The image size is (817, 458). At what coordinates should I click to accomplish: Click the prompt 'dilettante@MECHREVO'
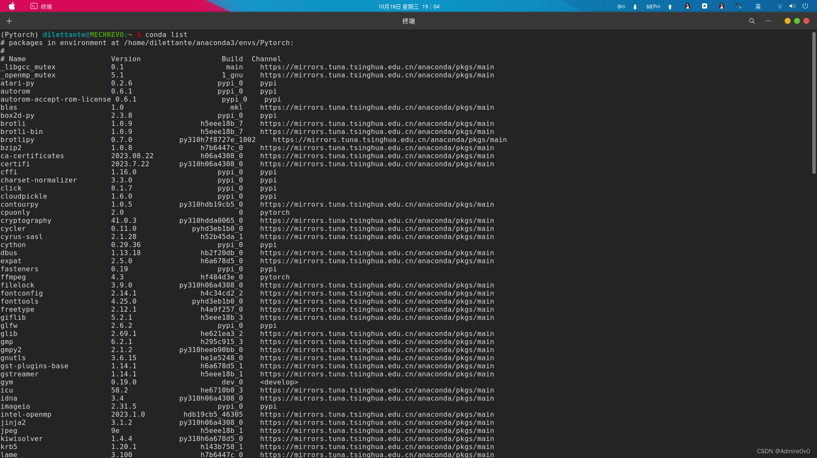click(83, 35)
